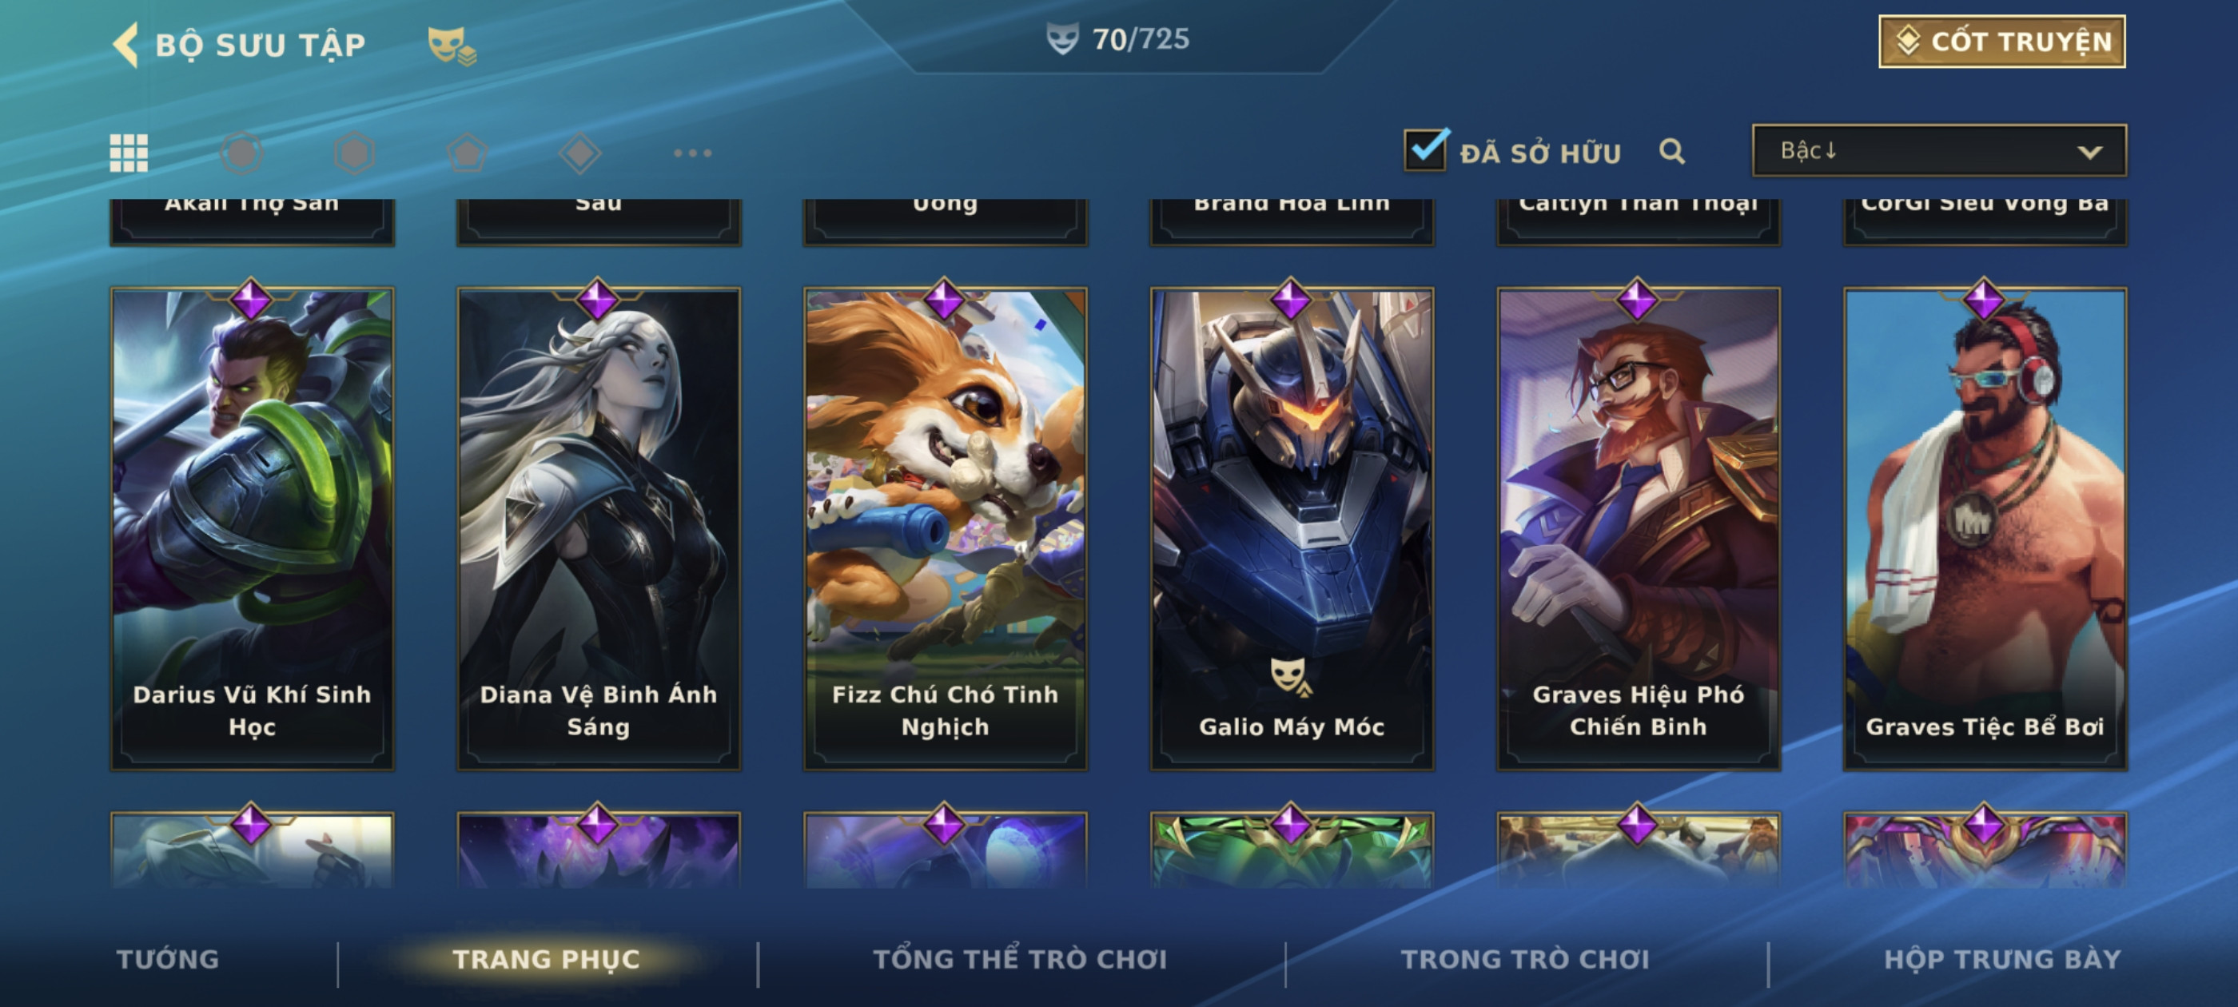Go back using the Bộ Sưu Tập arrow
2238x1007 pixels.
[x=126, y=44]
